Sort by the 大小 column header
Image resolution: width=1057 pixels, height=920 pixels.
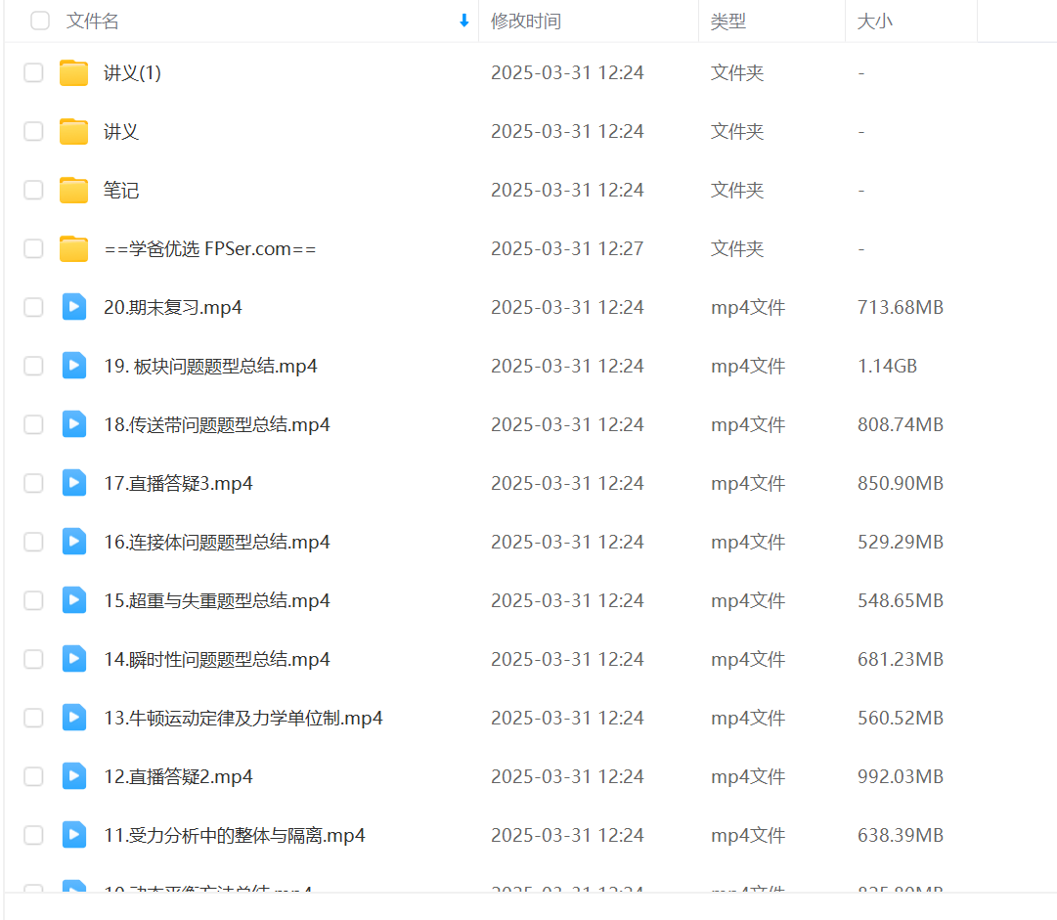tap(874, 21)
